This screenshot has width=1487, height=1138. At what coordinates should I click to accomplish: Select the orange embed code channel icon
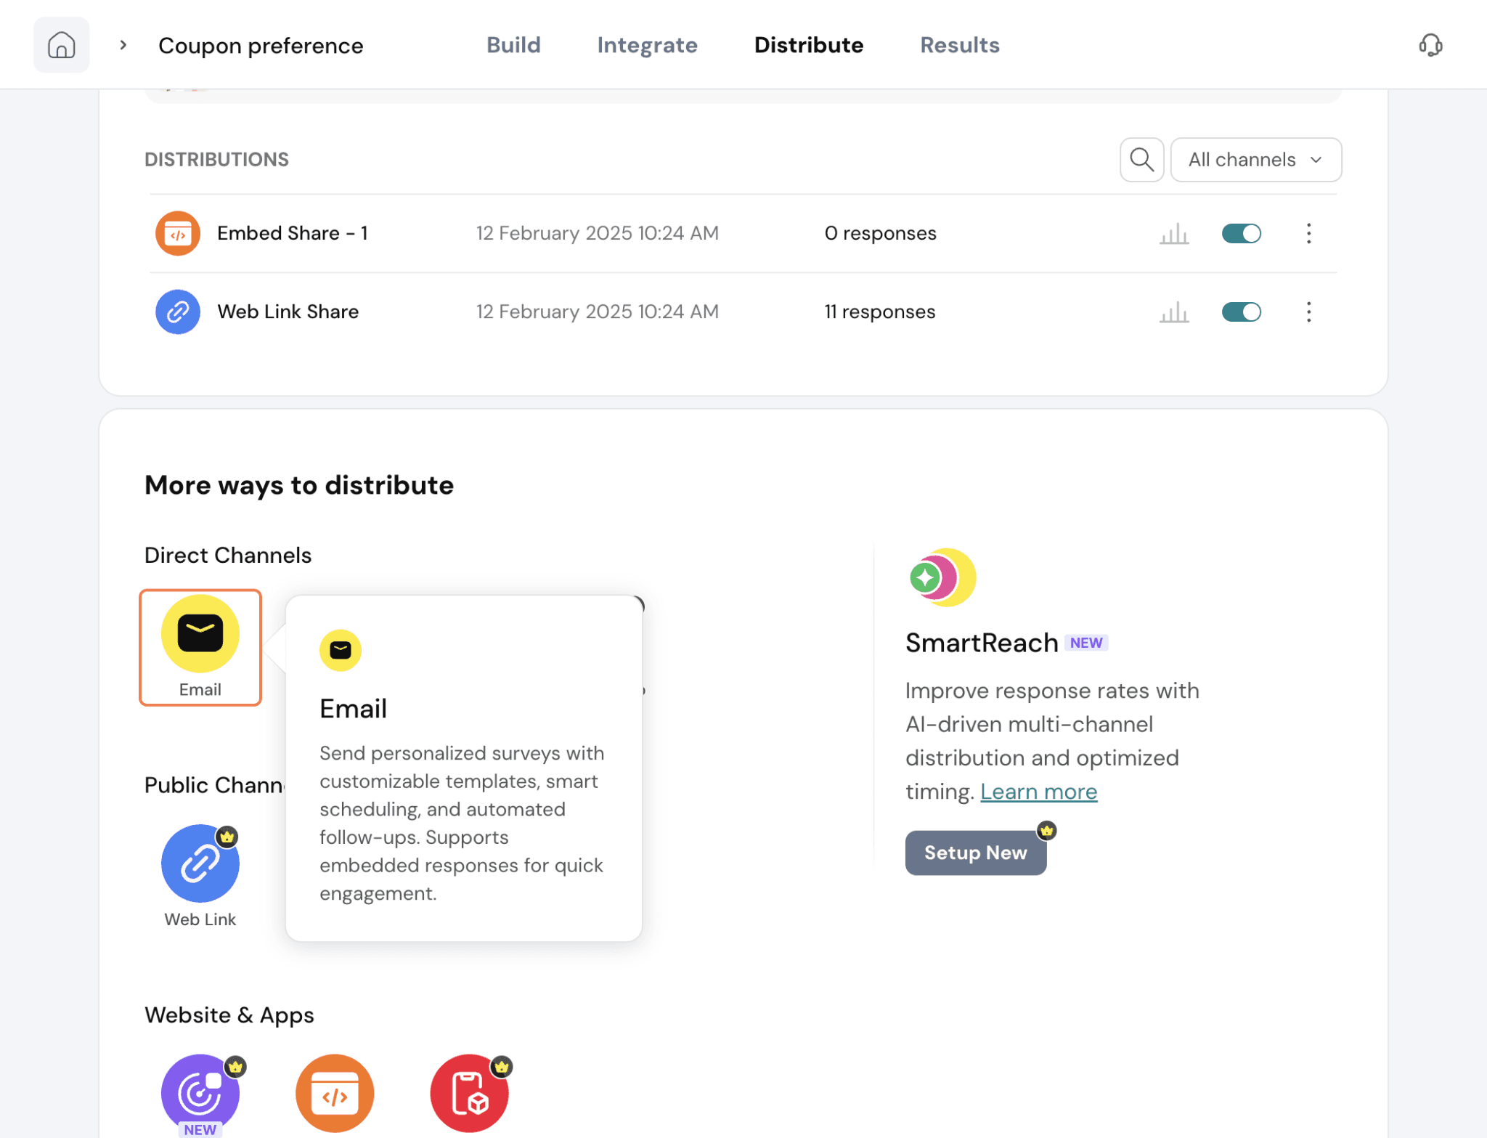tap(334, 1093)
